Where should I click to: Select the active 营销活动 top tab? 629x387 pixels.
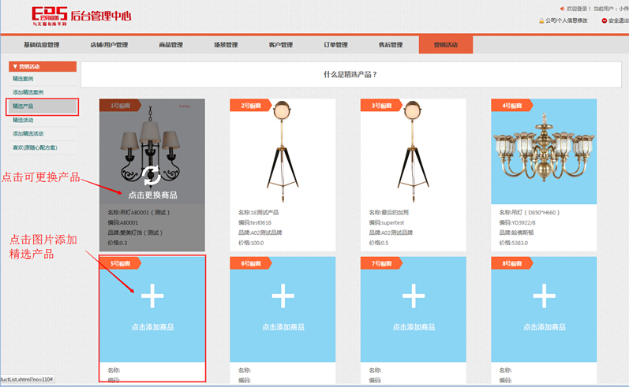tap(446, 45)
